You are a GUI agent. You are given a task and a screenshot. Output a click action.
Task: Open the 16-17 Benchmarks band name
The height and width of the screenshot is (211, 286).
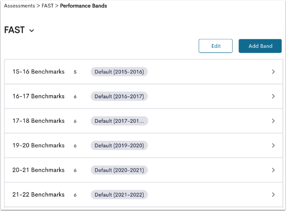click(38, 96)
